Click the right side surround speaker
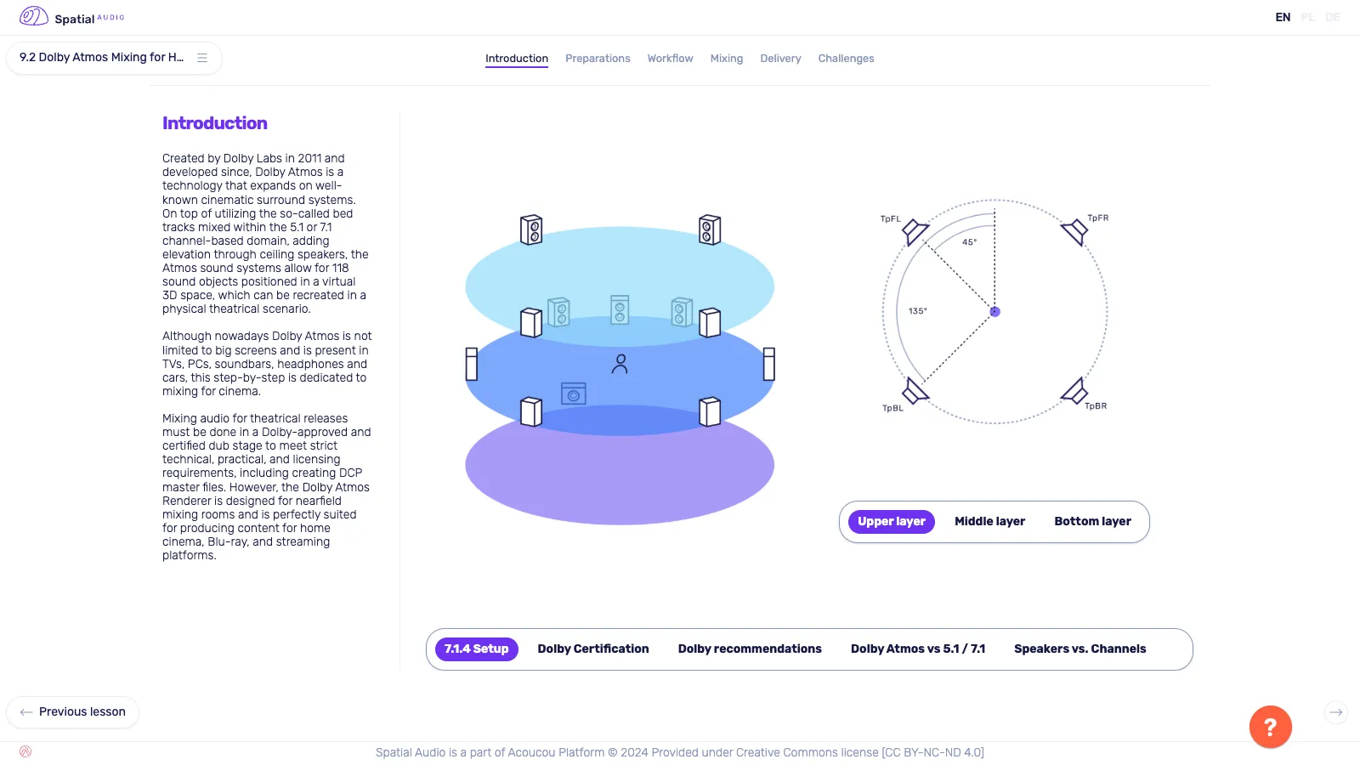The image size is (1360, 765). pyautogui.click(x=769, y=364)
